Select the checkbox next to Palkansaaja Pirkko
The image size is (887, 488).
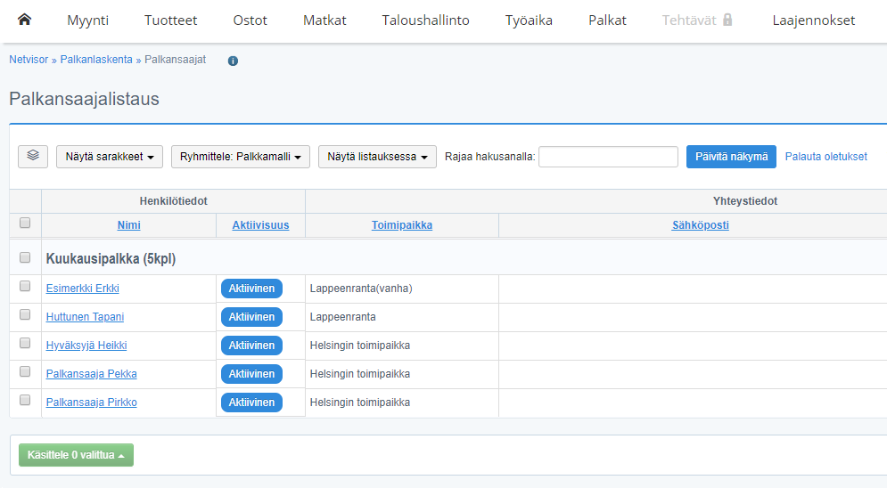[25, 401]
